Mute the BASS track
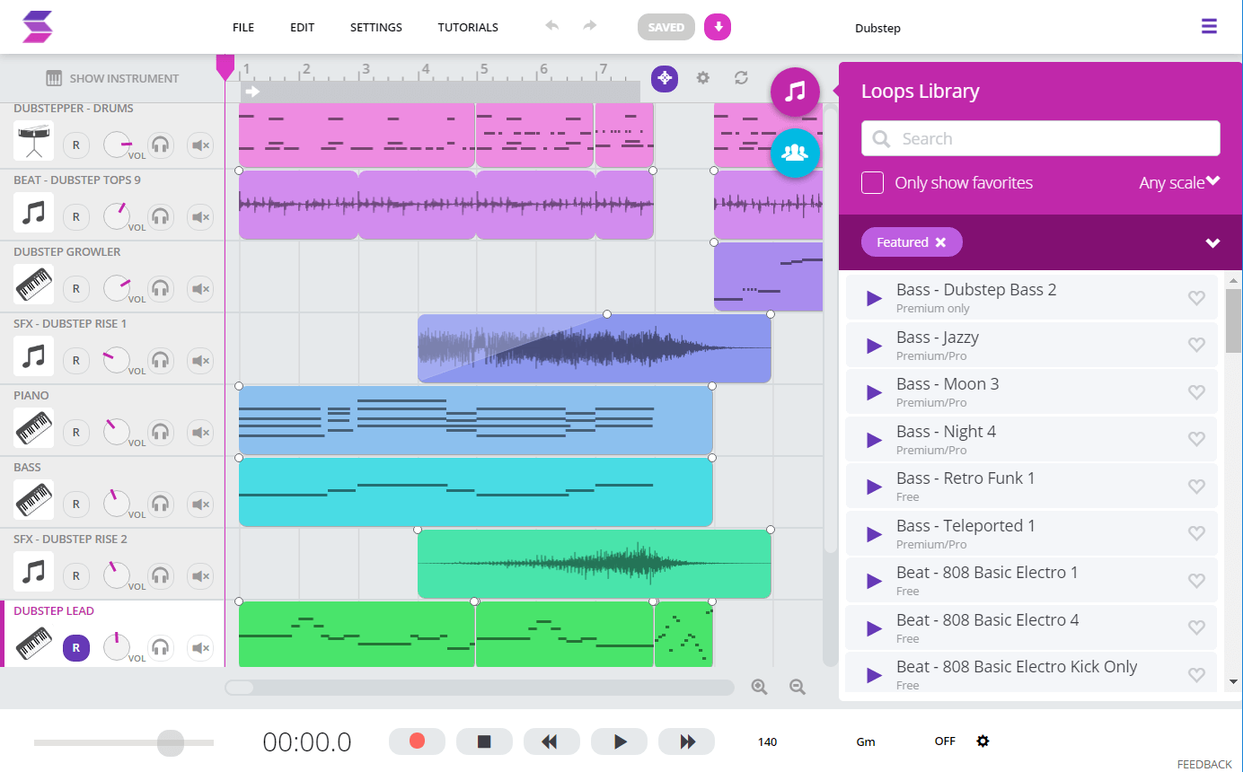This screenshot has width=1243, height=772. click(199, 504)
